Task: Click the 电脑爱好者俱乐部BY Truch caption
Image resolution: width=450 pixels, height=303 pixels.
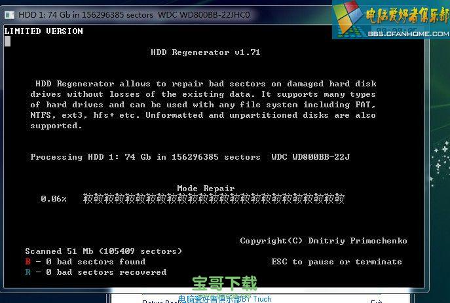Action: 225,298
